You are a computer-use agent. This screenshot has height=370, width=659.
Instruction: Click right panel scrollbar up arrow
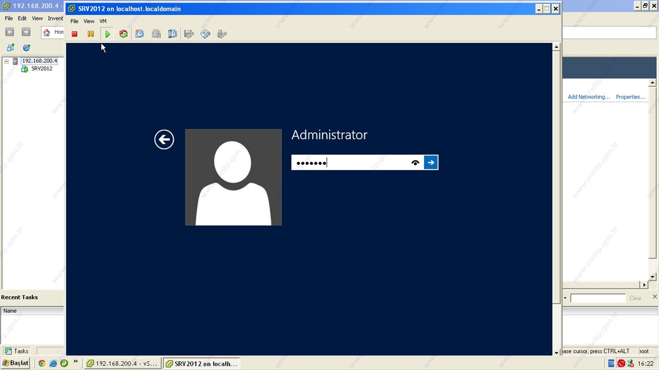click(x=652, y=83)
